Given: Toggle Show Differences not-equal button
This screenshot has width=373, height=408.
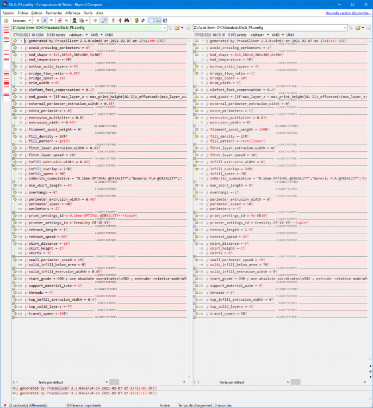Looking at the screenshot, I should click(45, 20).
